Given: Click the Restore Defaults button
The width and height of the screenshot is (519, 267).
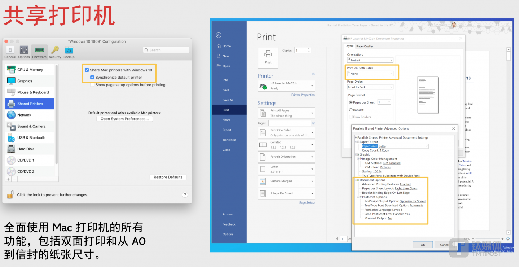Looking at the screenshot, I should pos(168,177).
